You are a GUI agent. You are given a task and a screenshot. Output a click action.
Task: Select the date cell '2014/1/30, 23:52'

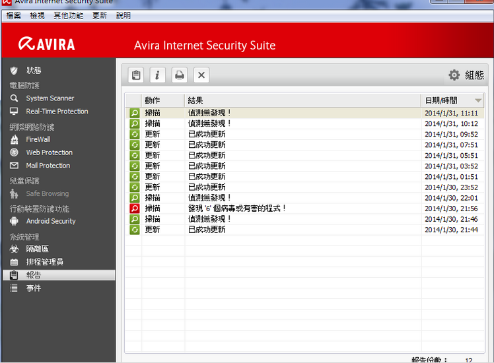click(451, 187)
